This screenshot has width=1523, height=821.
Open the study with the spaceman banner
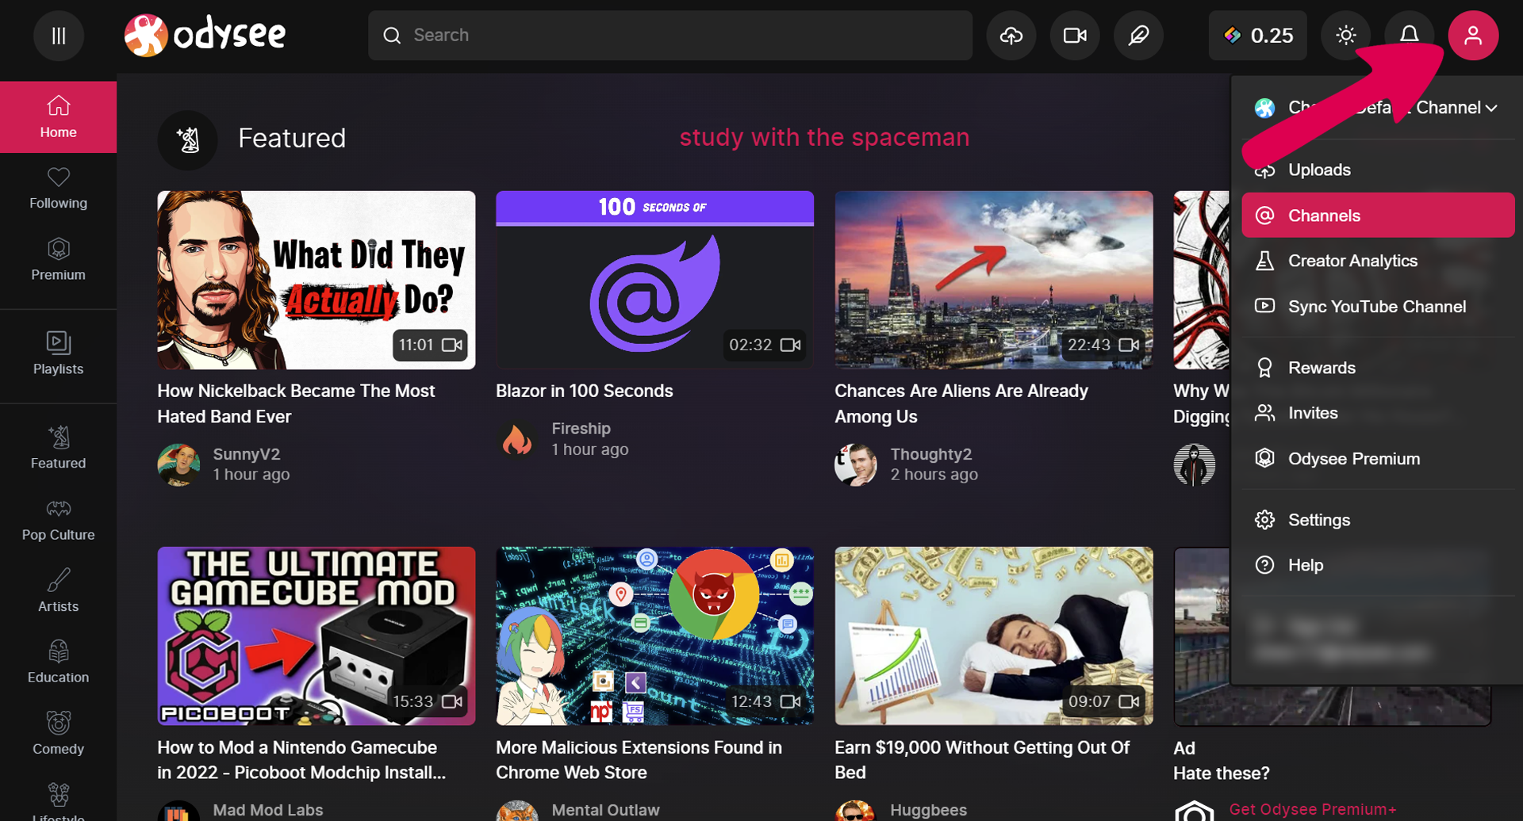[x=824, y=137]
